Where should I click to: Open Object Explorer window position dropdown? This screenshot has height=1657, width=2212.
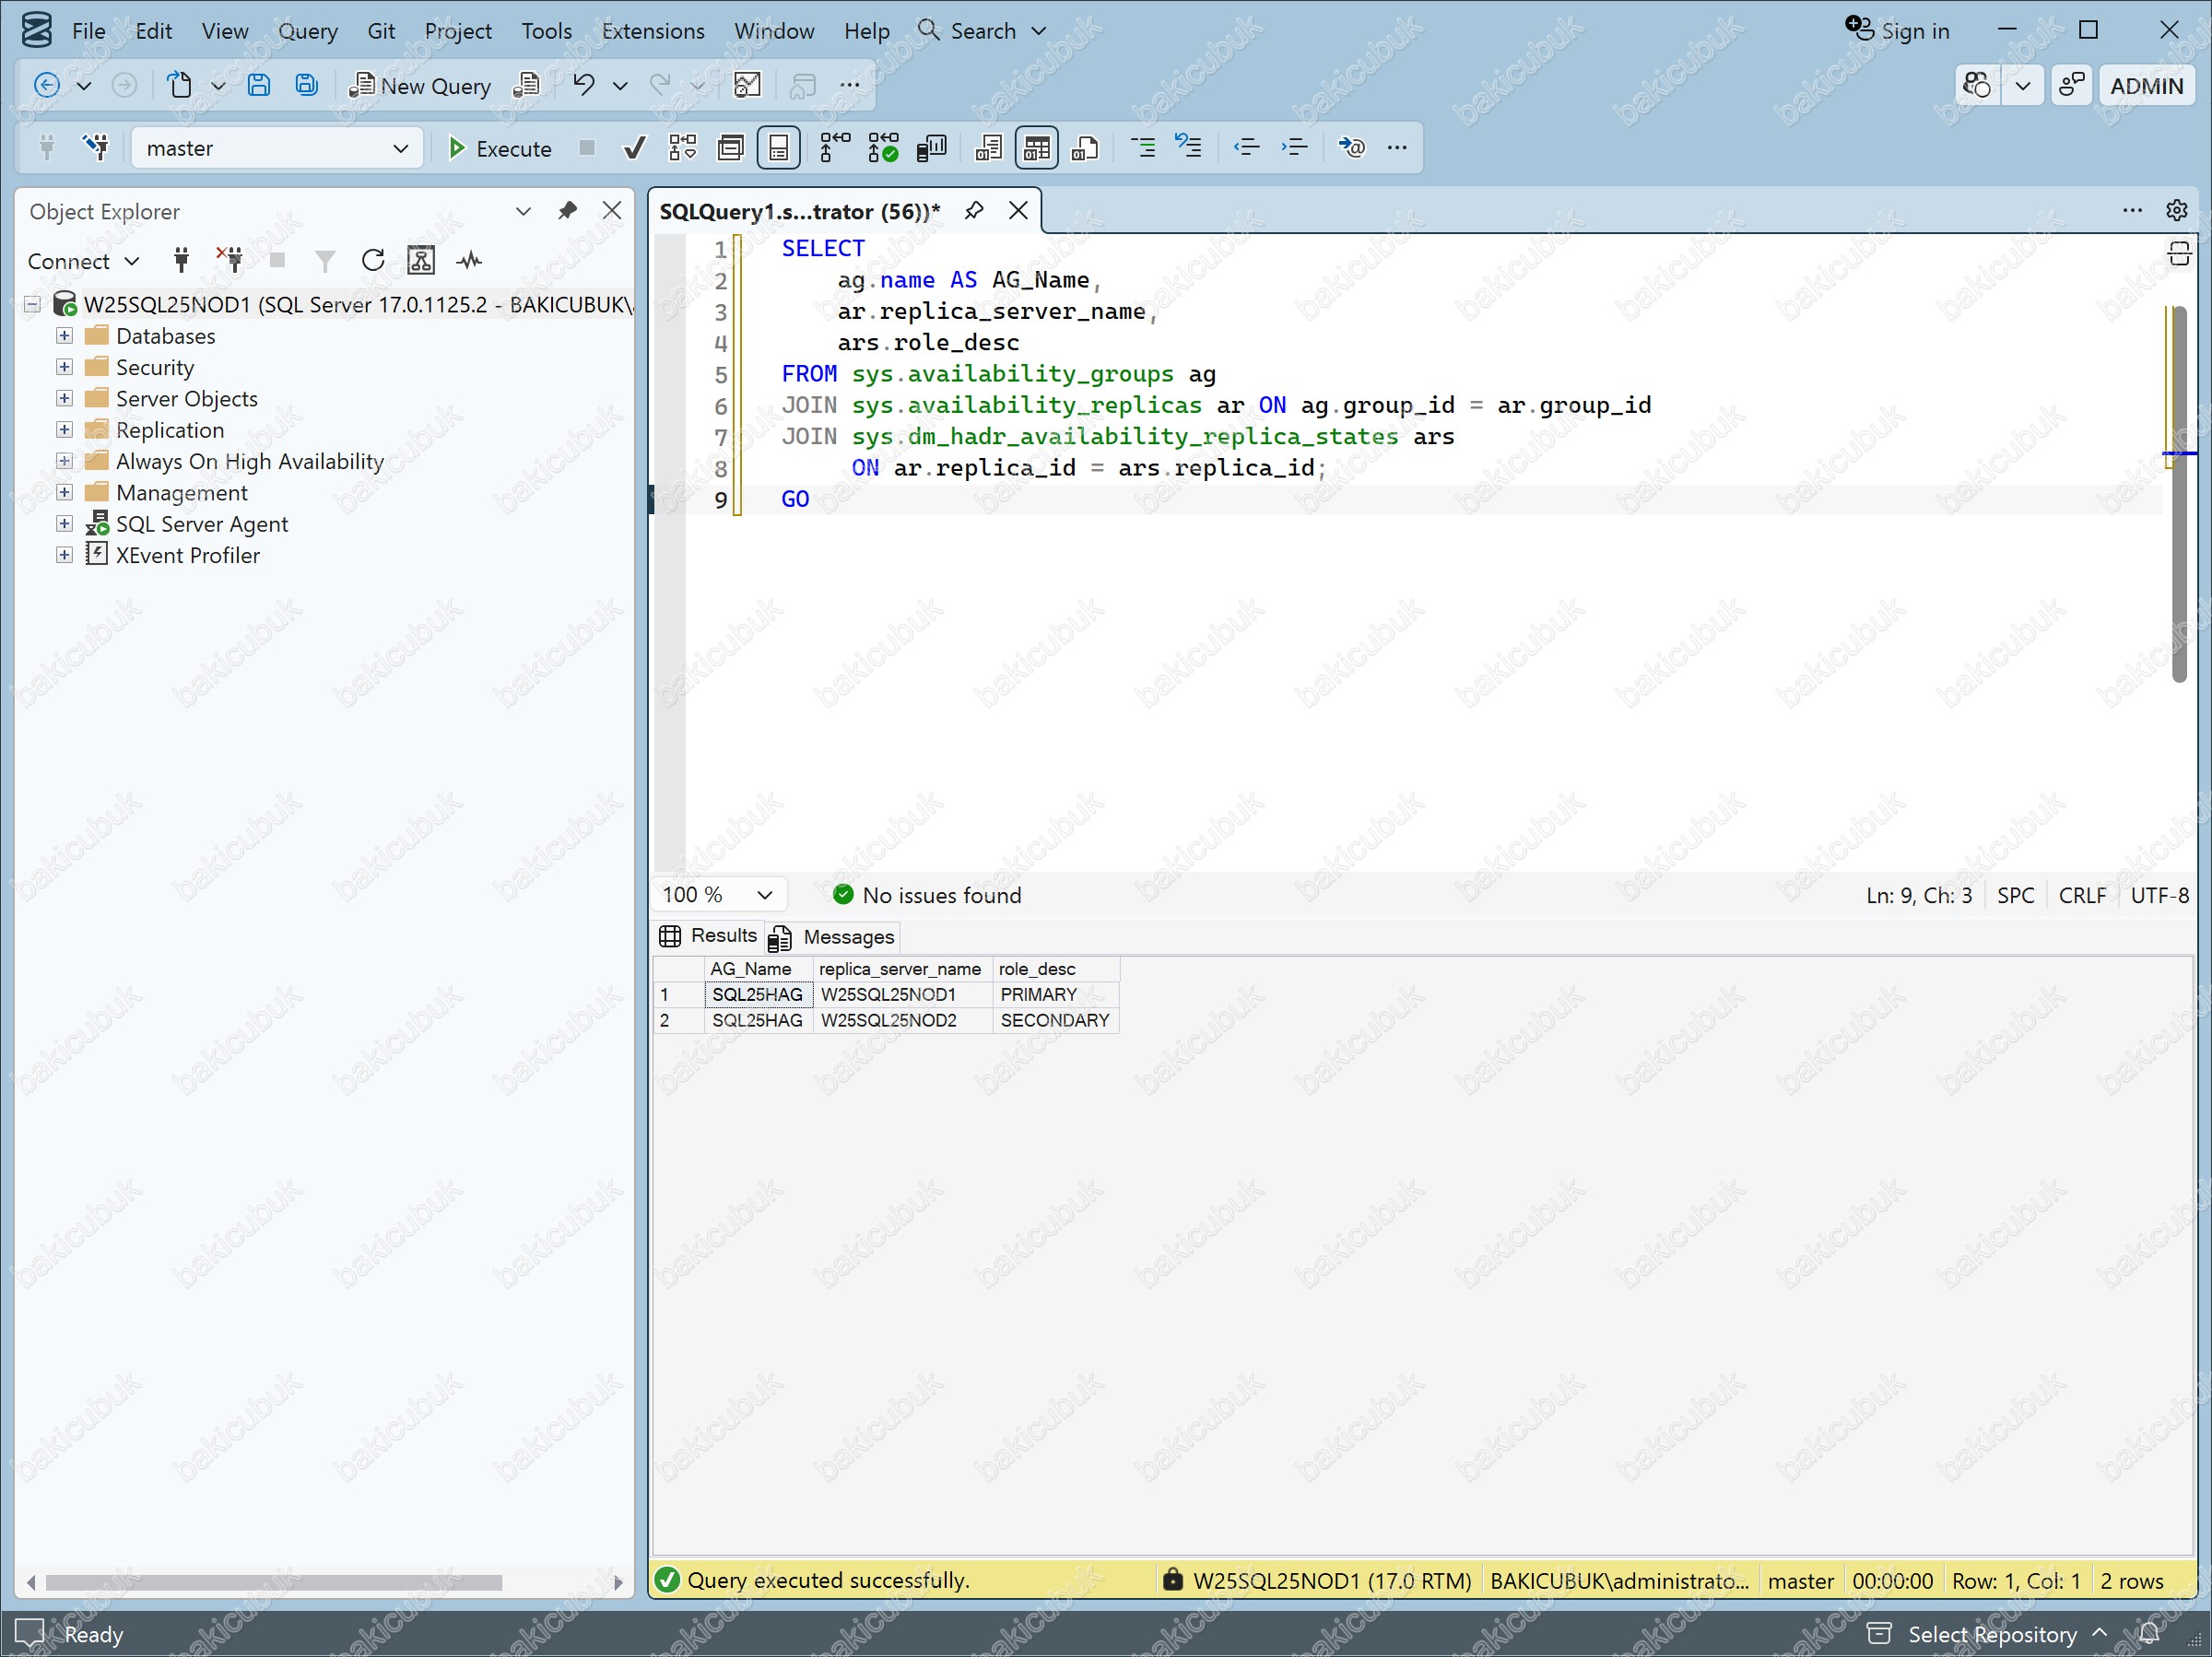coord(523,211)
